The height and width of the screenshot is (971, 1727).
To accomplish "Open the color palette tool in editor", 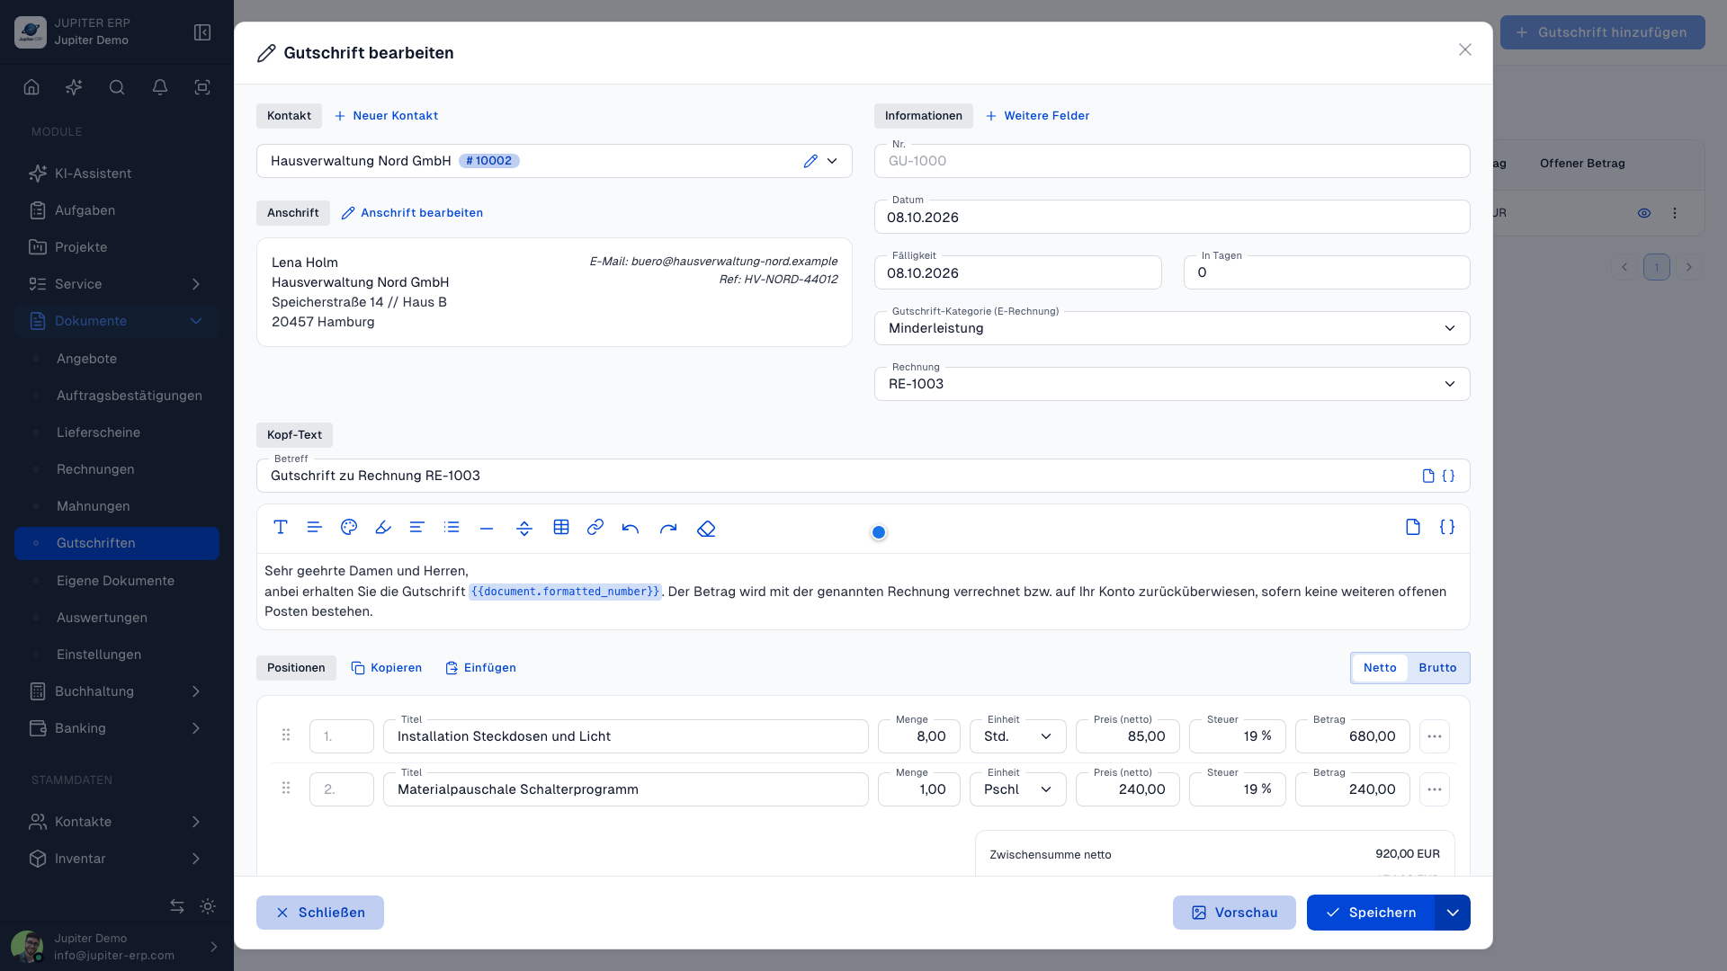I will click(x=349, y=528).
